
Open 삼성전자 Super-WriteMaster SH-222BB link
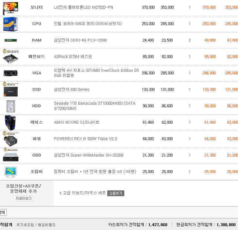tap(89, 155)
